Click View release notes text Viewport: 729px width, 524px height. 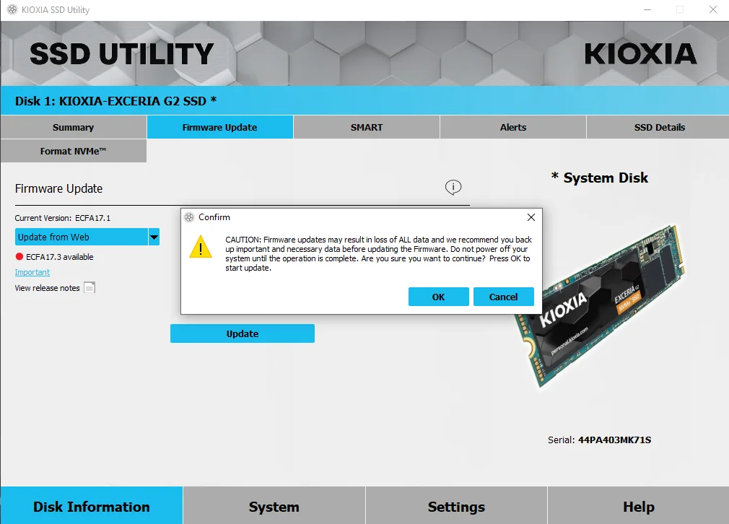(x=47, y=288)
